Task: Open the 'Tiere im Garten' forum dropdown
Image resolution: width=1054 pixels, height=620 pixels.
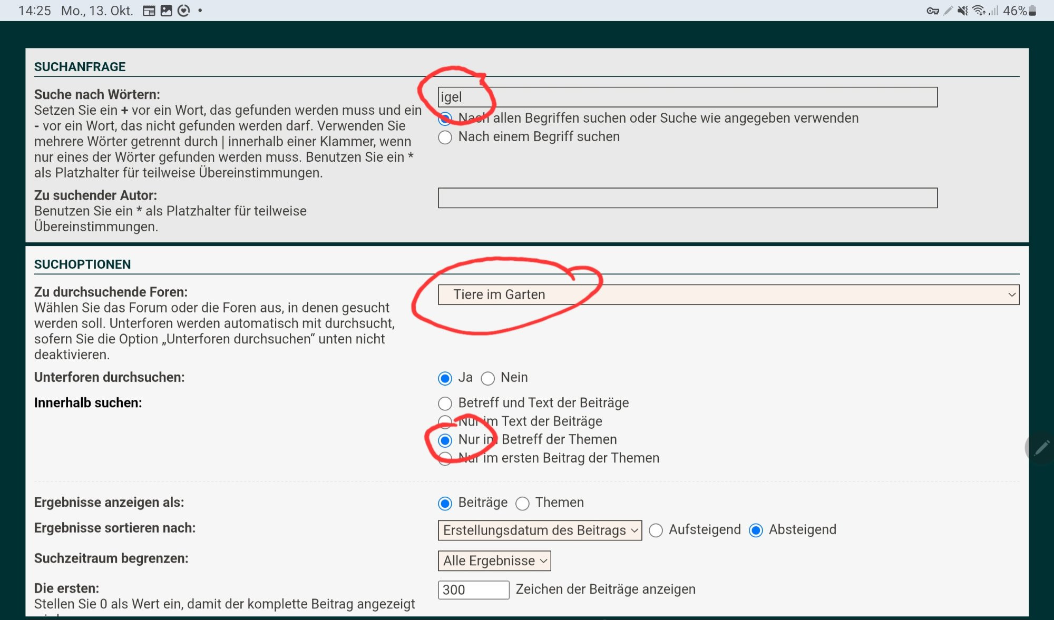Action: point(728,294)
